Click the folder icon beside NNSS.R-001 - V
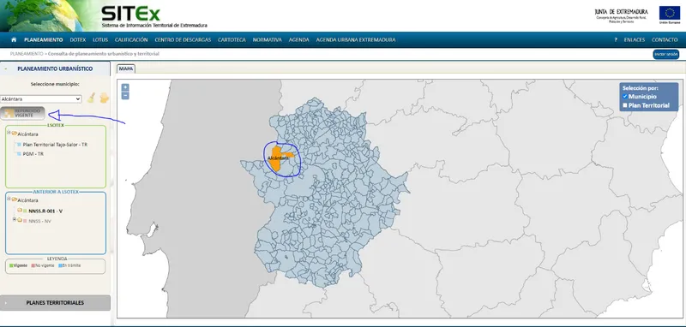This screenshot has height=327, width=686. 20,211
